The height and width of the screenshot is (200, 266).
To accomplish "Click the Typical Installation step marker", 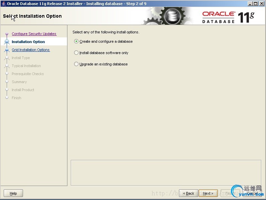I will [x=7, y=66].
